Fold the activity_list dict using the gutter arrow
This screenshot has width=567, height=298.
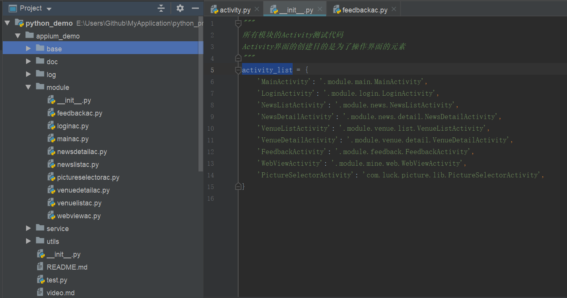(237, 70)
